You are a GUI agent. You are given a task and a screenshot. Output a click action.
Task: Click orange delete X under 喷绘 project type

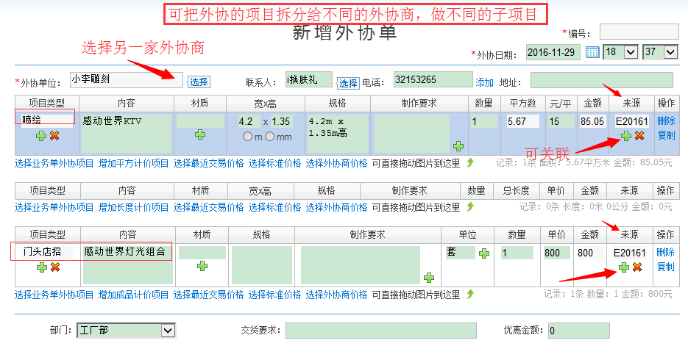(x=54, y=135)
